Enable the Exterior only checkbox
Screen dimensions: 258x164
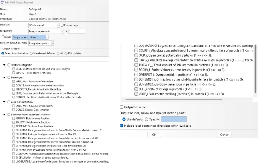click(x=62, y=25)
